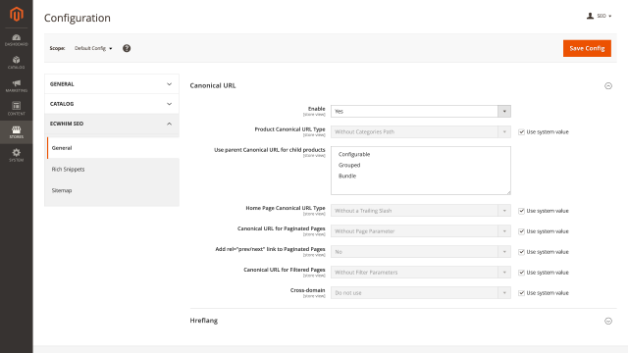The image size is (628, 353).
Task: Click the Canonical URL section title
Action: pos(213,85)
